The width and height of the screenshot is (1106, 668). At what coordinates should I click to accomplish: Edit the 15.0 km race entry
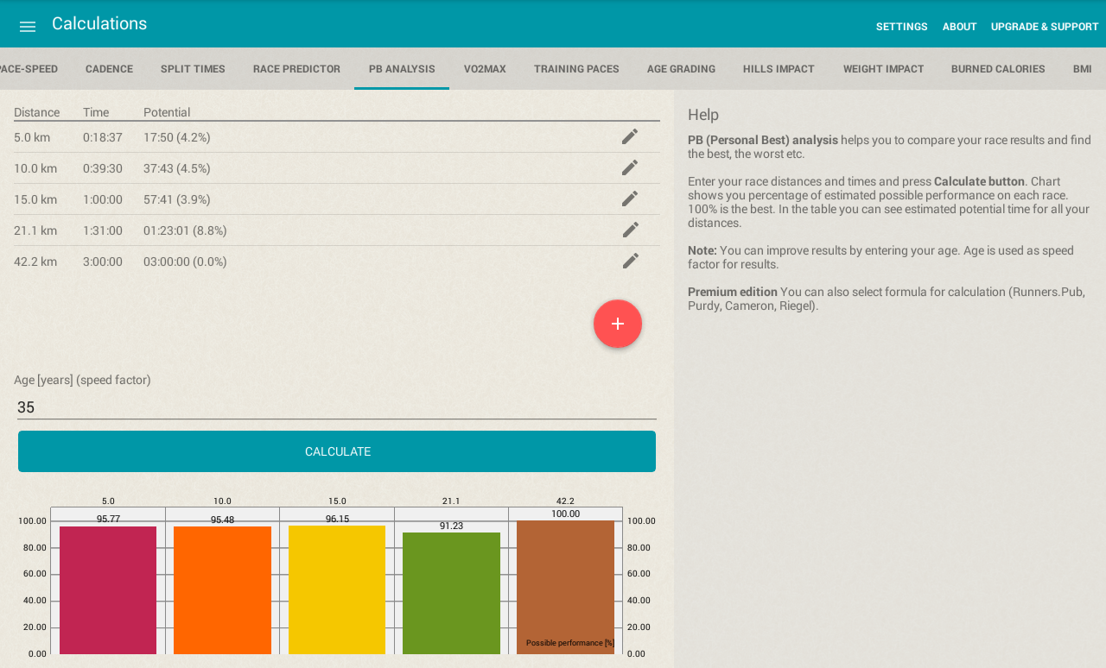coord(630,199)
